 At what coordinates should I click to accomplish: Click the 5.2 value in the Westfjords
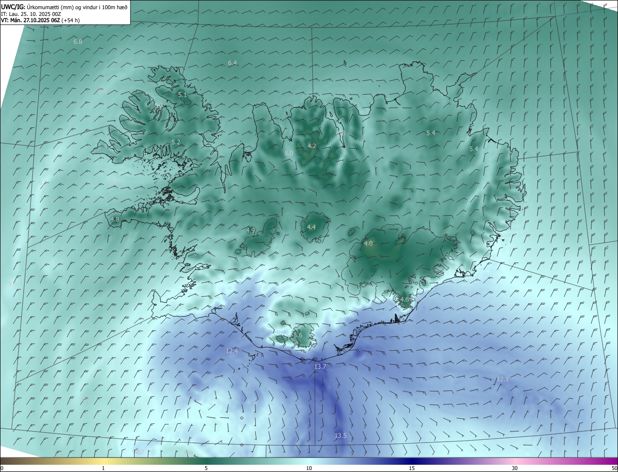tap(176, 142)
